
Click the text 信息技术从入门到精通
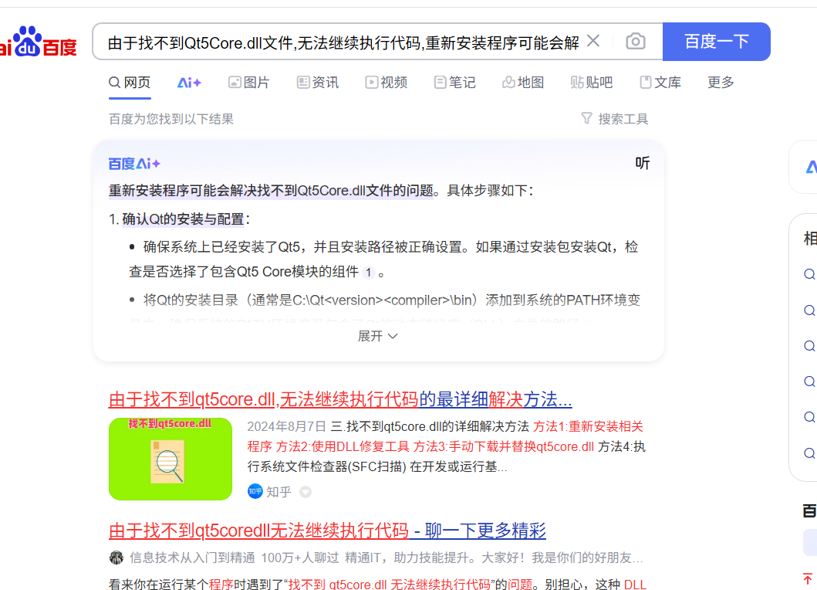tap(192, 558)
